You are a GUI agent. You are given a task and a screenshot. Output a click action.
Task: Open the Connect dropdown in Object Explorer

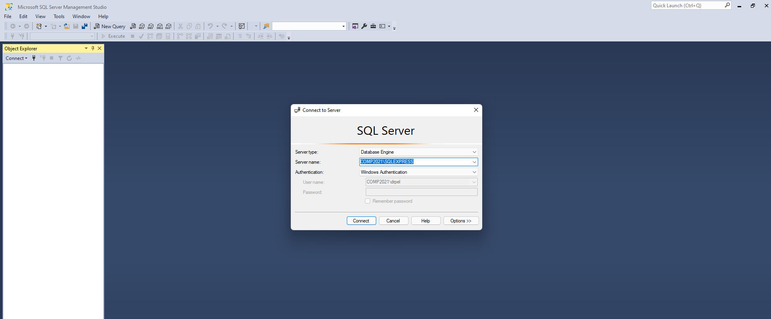17,58
